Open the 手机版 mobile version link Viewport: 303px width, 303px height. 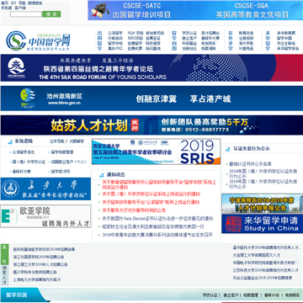tap(7, 8)
